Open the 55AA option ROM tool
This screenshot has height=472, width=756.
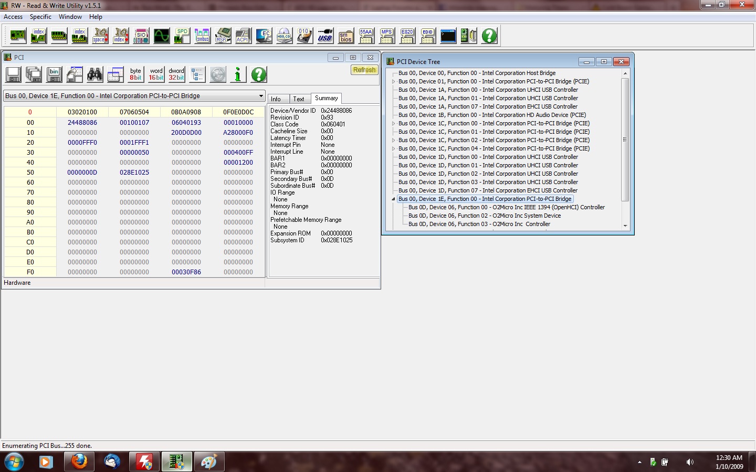coord(366,36)
